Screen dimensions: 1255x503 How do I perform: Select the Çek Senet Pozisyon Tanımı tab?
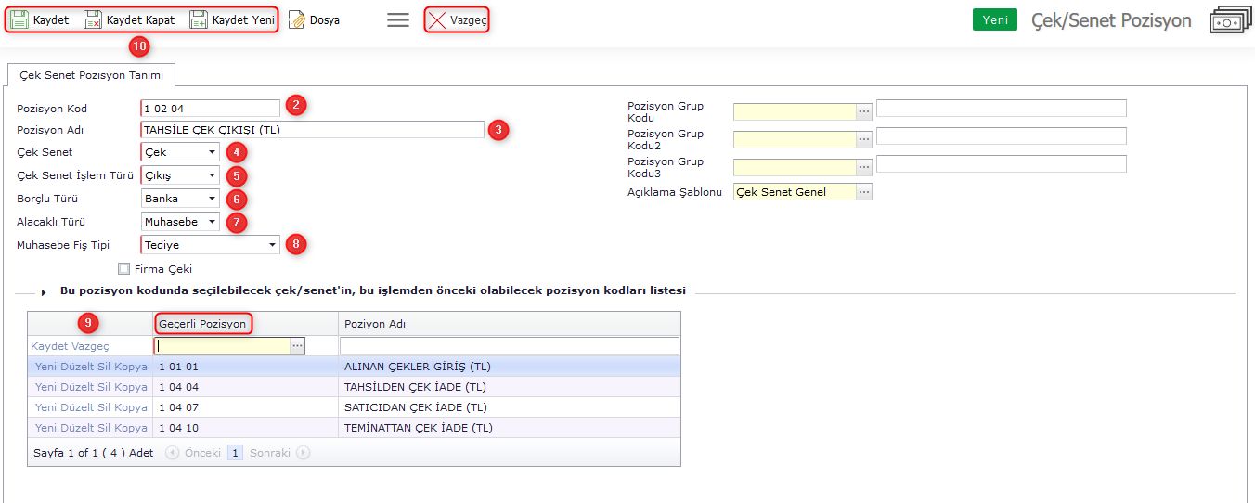(91, 75)
